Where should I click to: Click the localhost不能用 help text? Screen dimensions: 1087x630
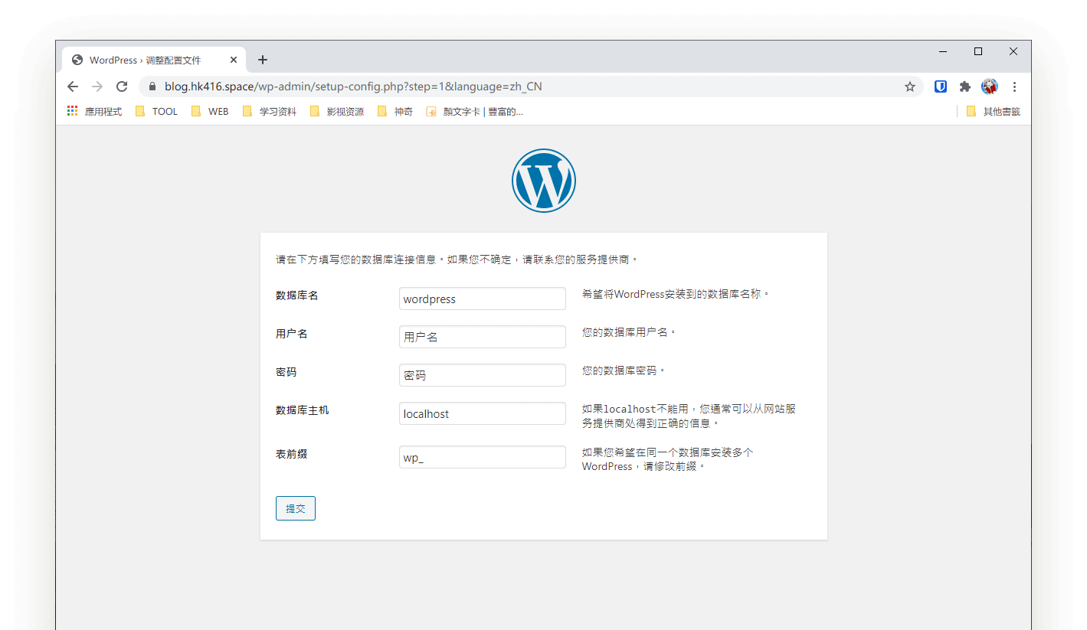pyautogui.click(x=689, y=416)
